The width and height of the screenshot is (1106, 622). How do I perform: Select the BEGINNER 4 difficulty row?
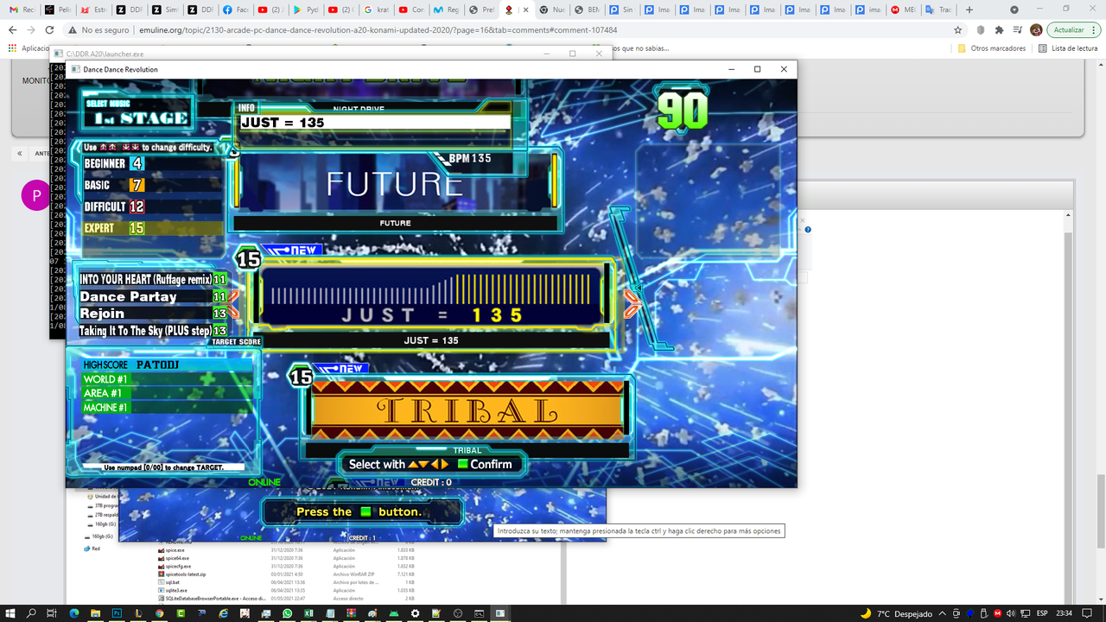click(x=152, y=163)
